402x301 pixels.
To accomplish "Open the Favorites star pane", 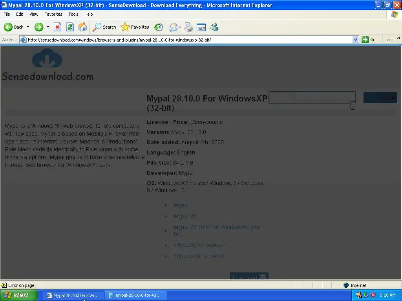I will click(x=135, y=27).
